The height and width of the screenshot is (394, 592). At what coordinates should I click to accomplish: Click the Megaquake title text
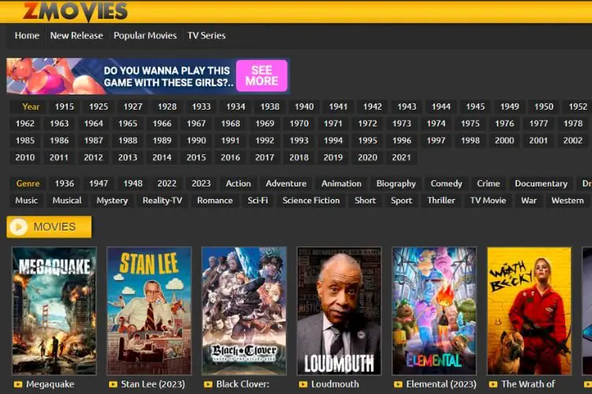(x=50, y=385)
